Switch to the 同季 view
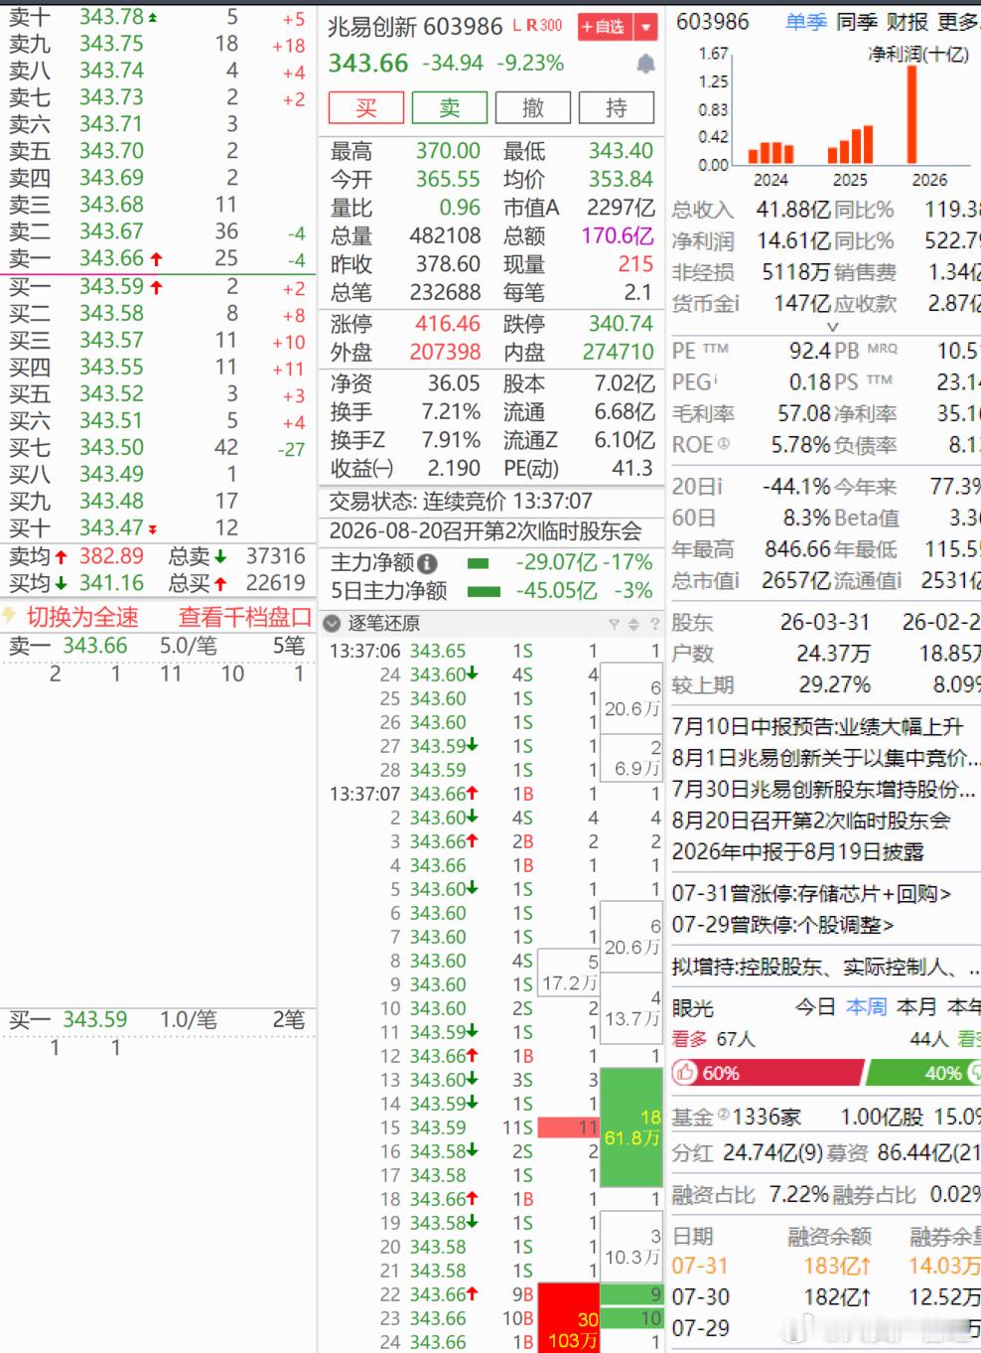The width and height of the screenshot is (981, 1353). click(x=856, y=22)
